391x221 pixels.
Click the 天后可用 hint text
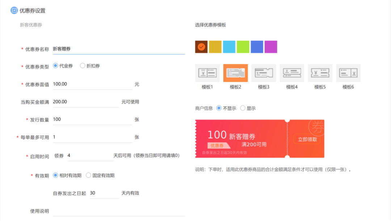pos(146,156)
